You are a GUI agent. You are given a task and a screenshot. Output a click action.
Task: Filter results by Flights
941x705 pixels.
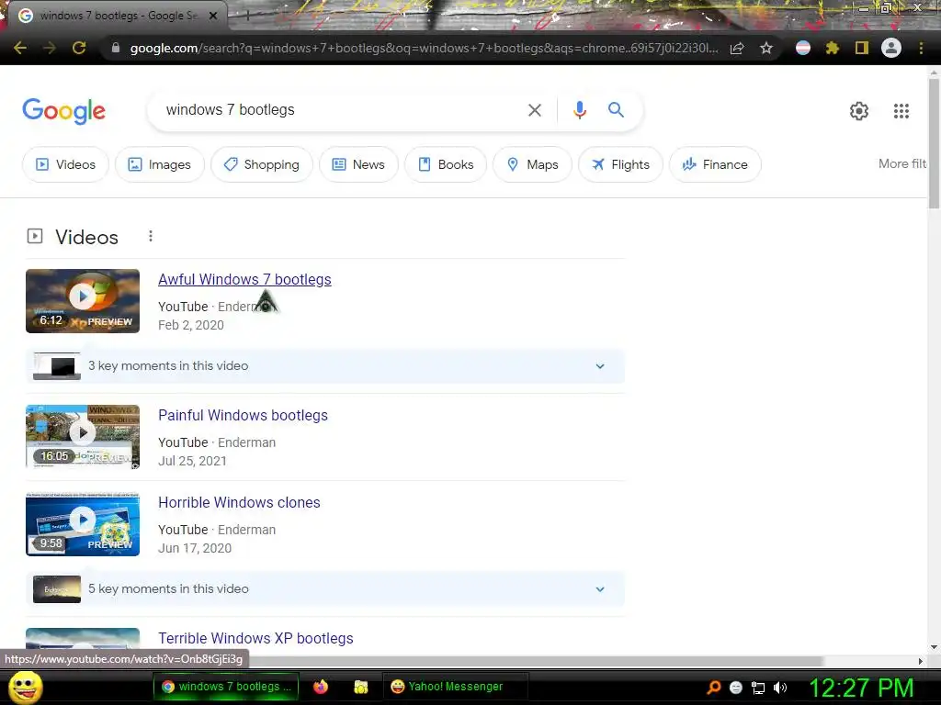(x=620, y=164)
